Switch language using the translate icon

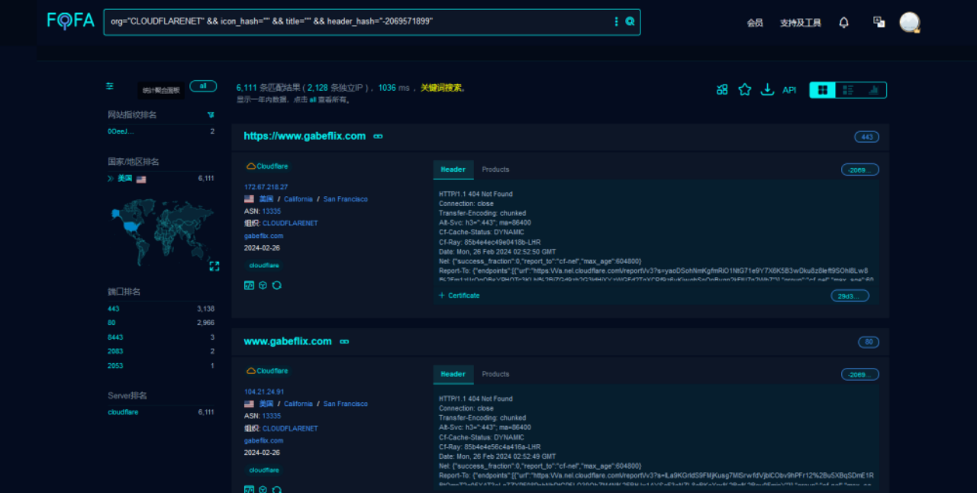[x=879, y=22]
